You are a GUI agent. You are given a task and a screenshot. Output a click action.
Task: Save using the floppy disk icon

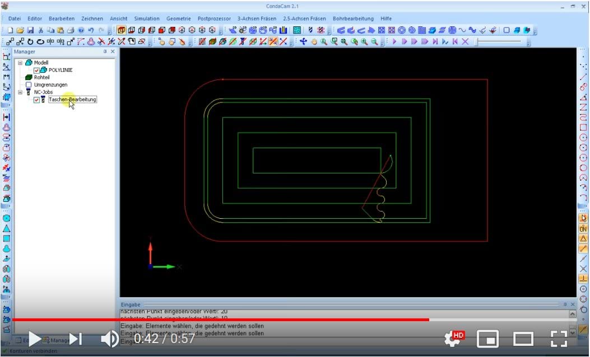coord(30,30)
